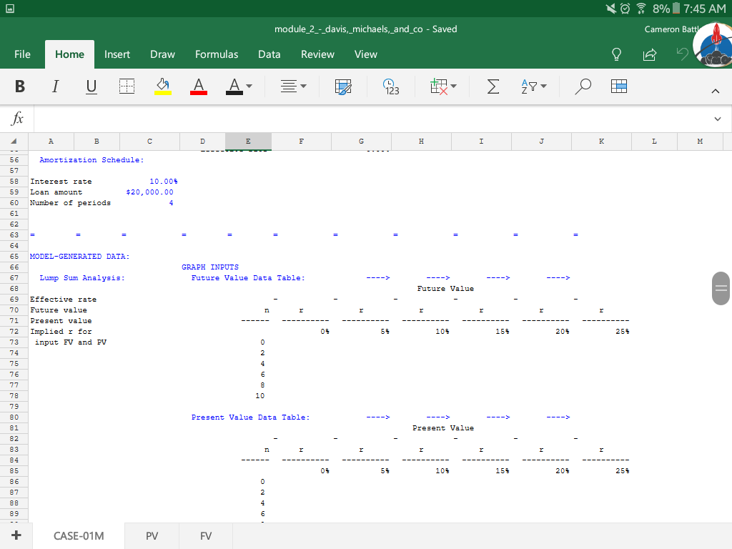732x549 pixels.
Task: Select the 'MODEL-GENERATED DATA:' cell
Action: (x=79, y=257)
